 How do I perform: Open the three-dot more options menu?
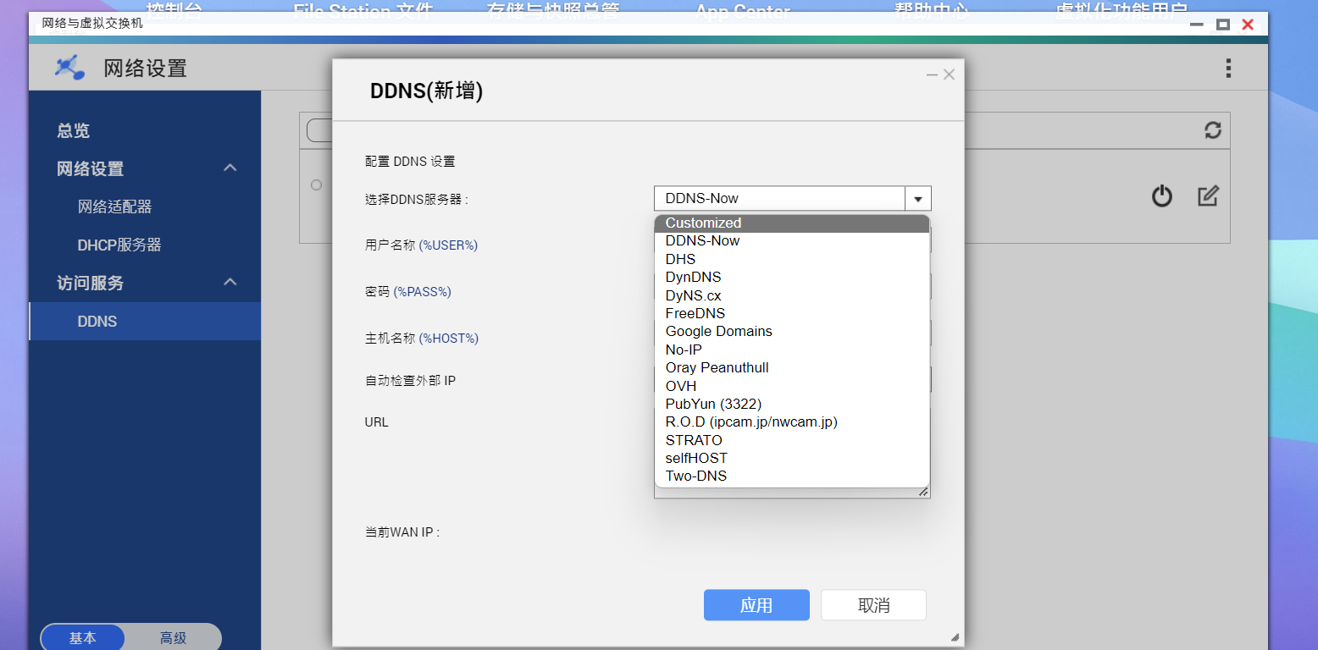click(1227, 69)
